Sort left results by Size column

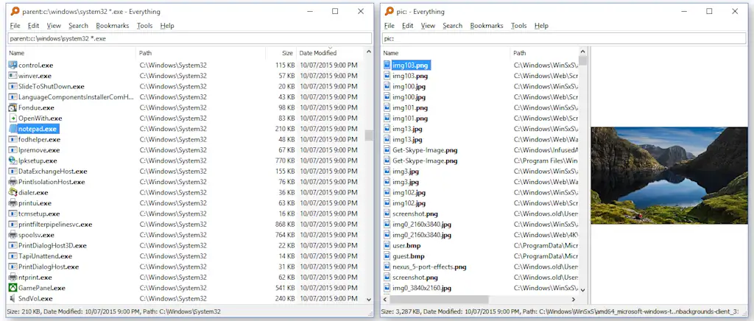click(x=287, y=53)
